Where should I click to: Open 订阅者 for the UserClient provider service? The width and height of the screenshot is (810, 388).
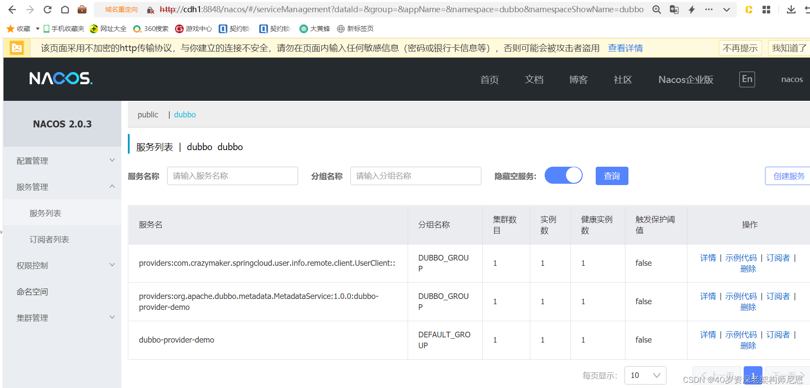[x=778, y=258]
